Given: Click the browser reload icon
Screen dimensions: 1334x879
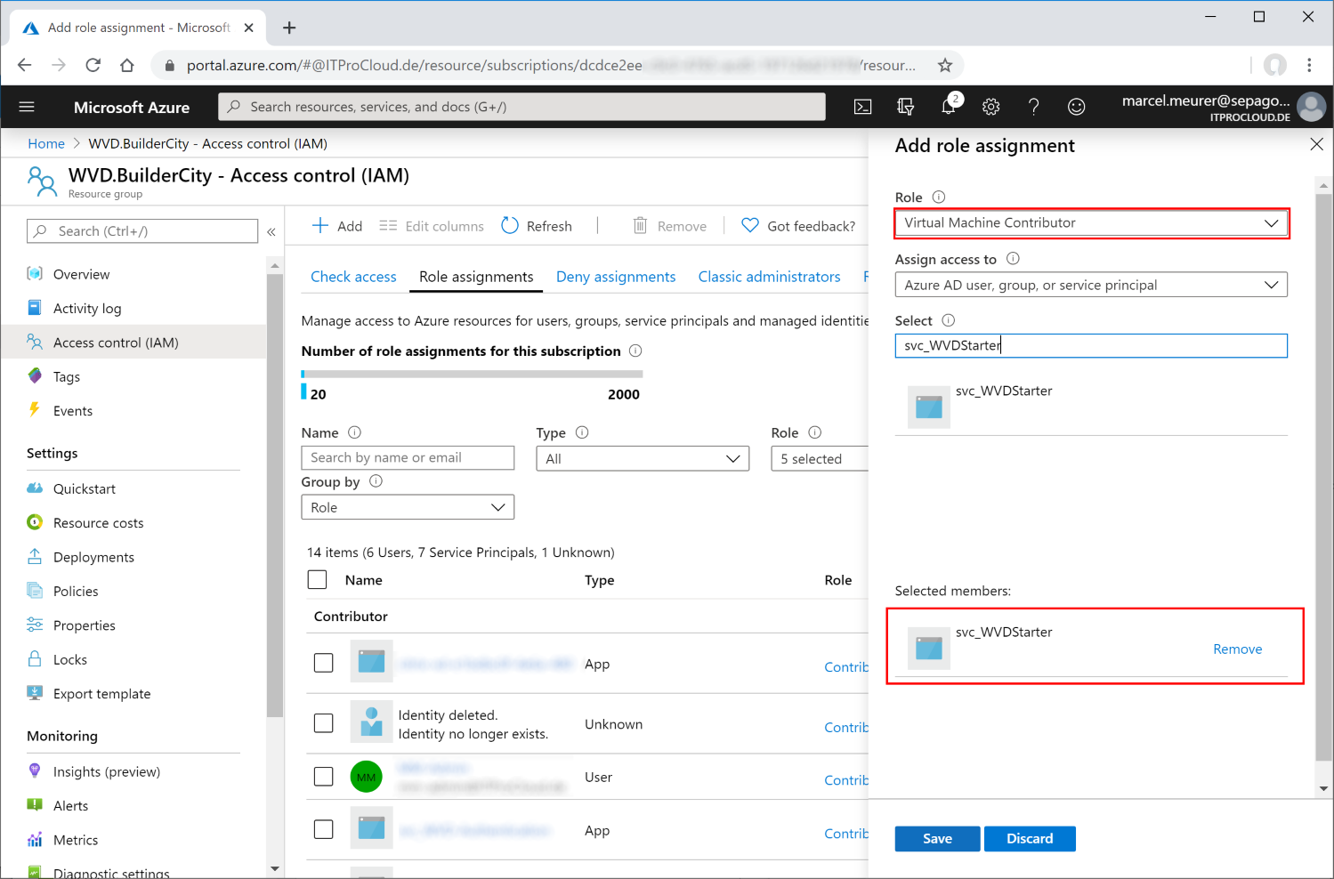Looking at the screenshot, I should (x=93, y=65).
